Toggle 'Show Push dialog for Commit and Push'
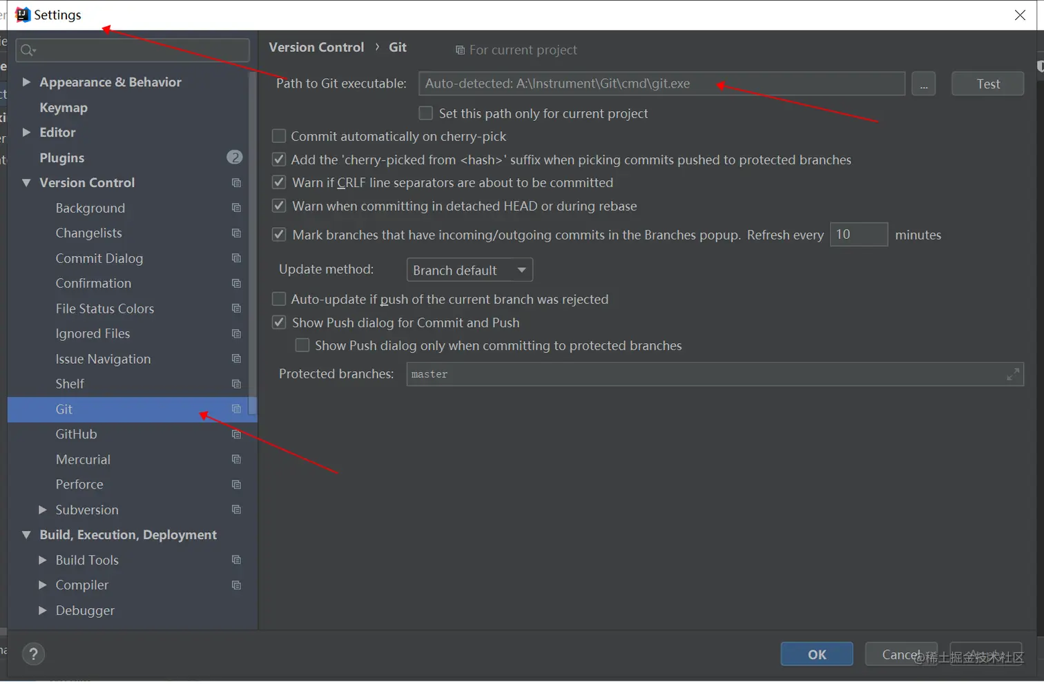Screen dimensions: 1044x684 click(x=279, y=322)
